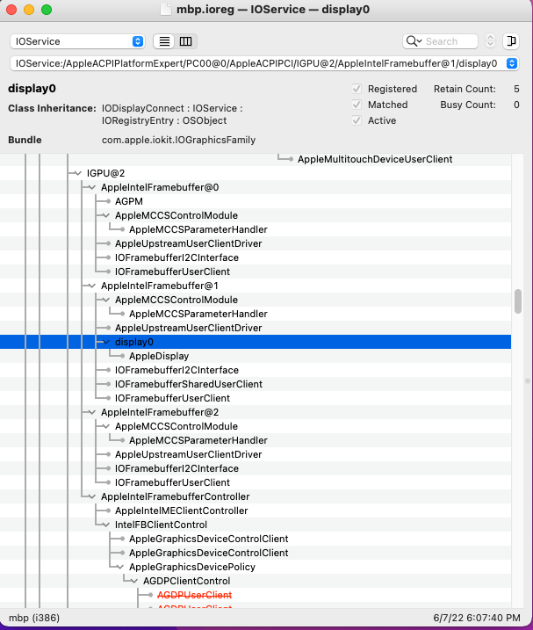Select IOFramebufferUserClient under AppleIntelFramebuffer@2
Screen dimensions: 533x630
point(256,482)
